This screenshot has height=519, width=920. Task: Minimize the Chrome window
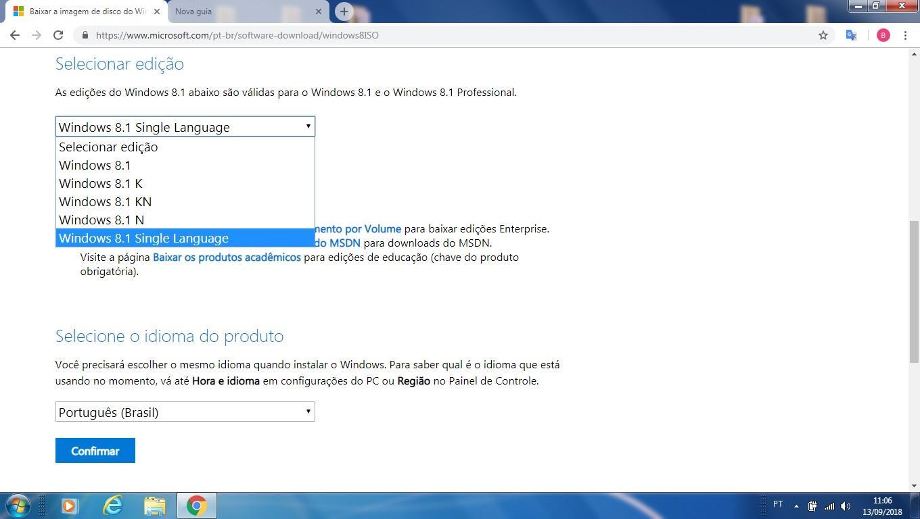(x=858, y=5)
